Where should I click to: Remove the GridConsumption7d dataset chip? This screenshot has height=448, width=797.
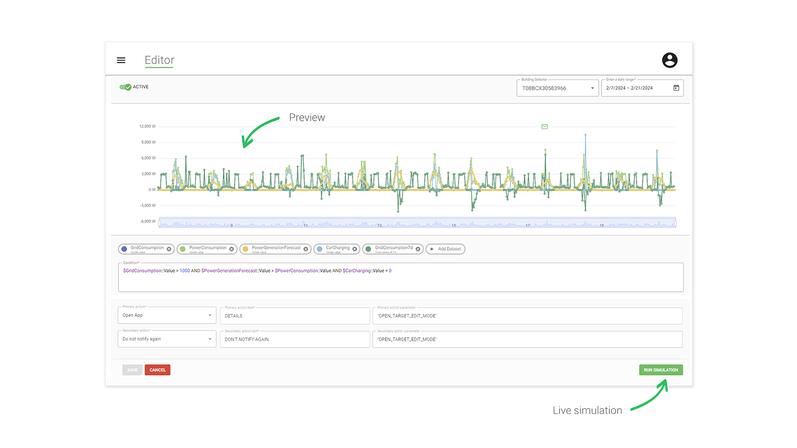pyautogui.click(x=418, y=249)
